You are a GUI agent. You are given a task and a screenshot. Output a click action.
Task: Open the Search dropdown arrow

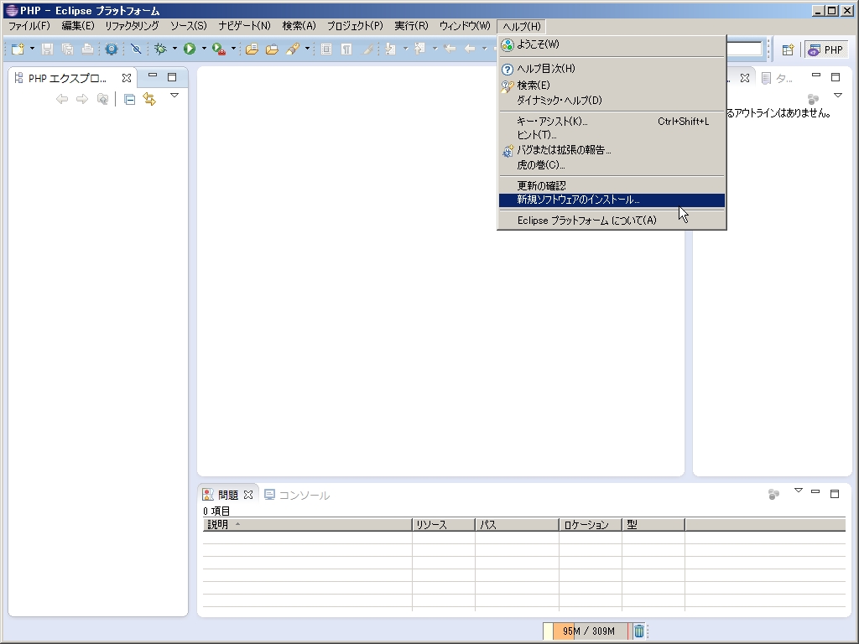[307, 49]
